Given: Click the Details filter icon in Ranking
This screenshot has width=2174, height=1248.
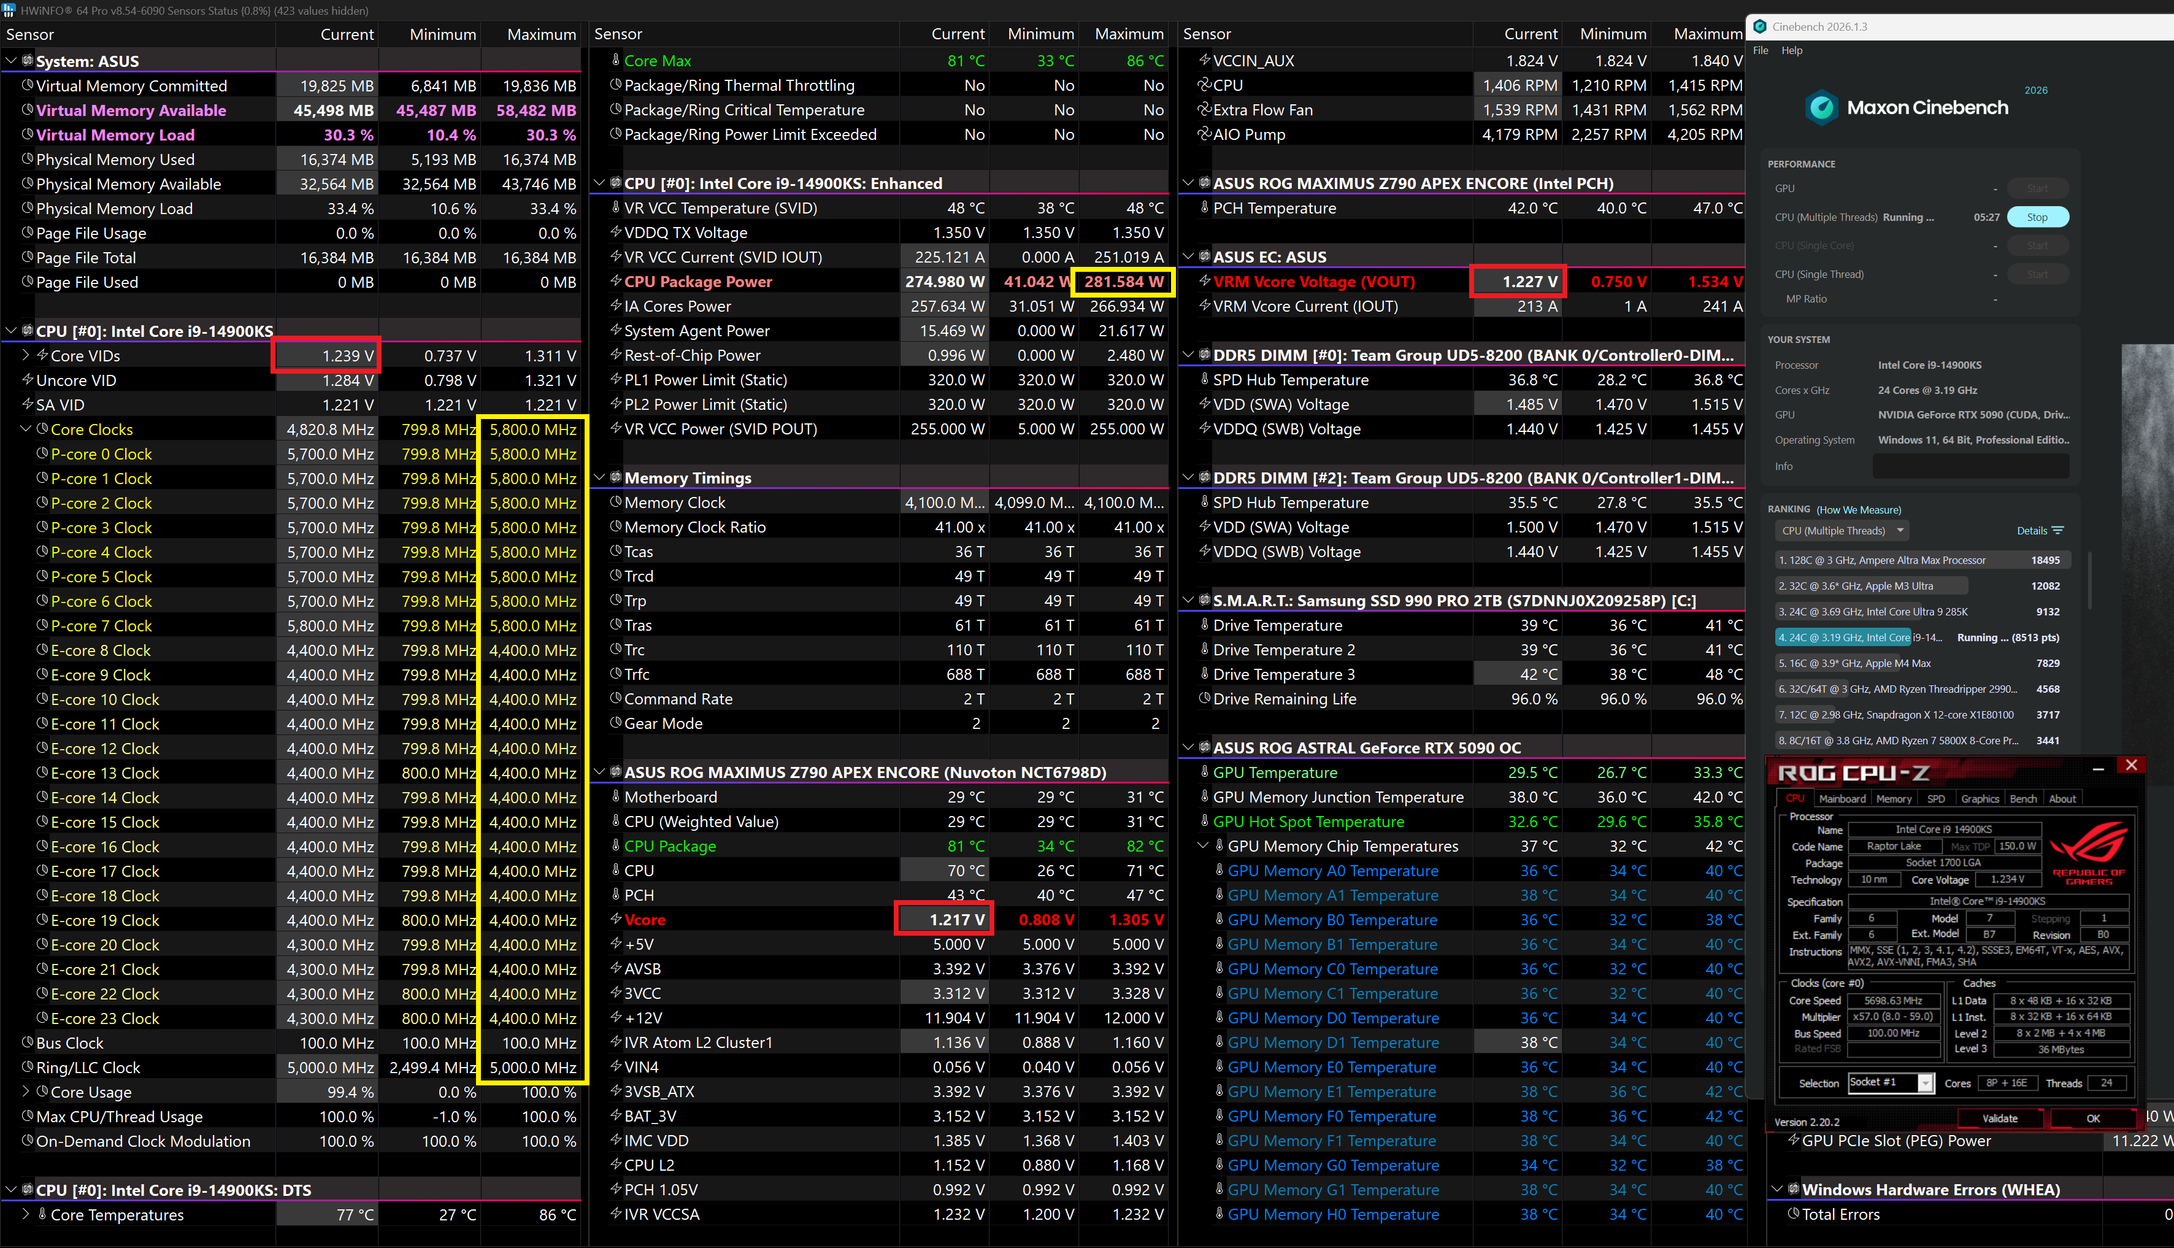Looking at the screenshot, I should pyautogui.click(x=2058, y=531).
